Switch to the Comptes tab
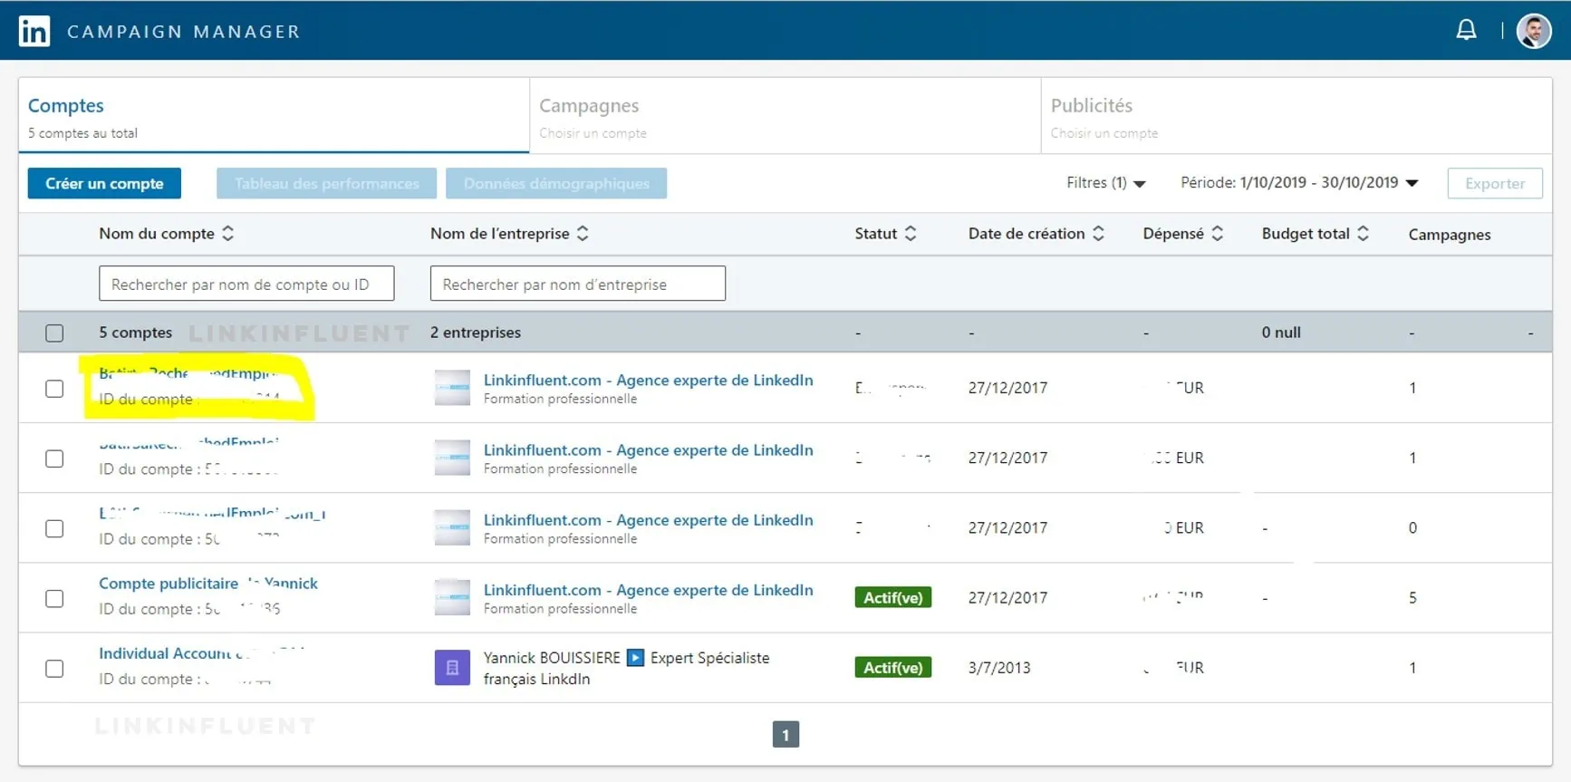 (274, 116)
